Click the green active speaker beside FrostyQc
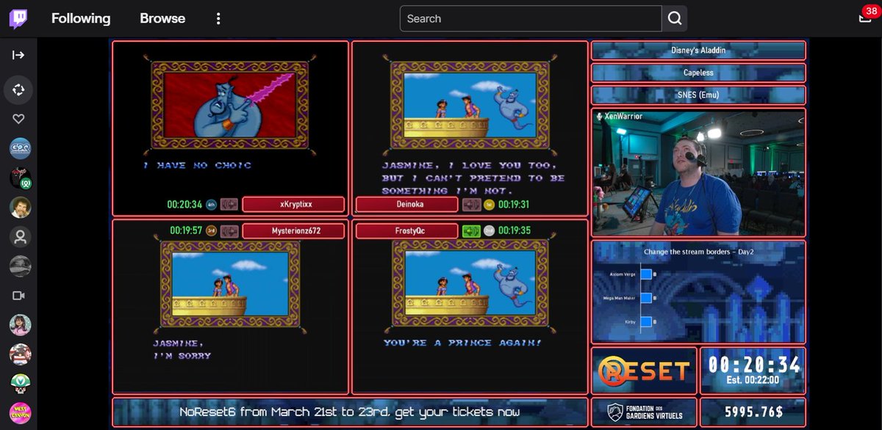The width and height of the screenshot is (882, 430). [x=470, y=231]
